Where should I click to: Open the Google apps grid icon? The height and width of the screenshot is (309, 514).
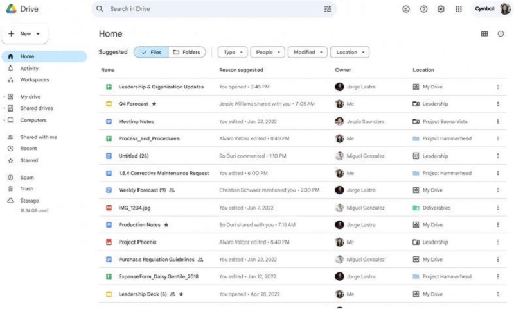pyautogui.click(x=459, y=9)
